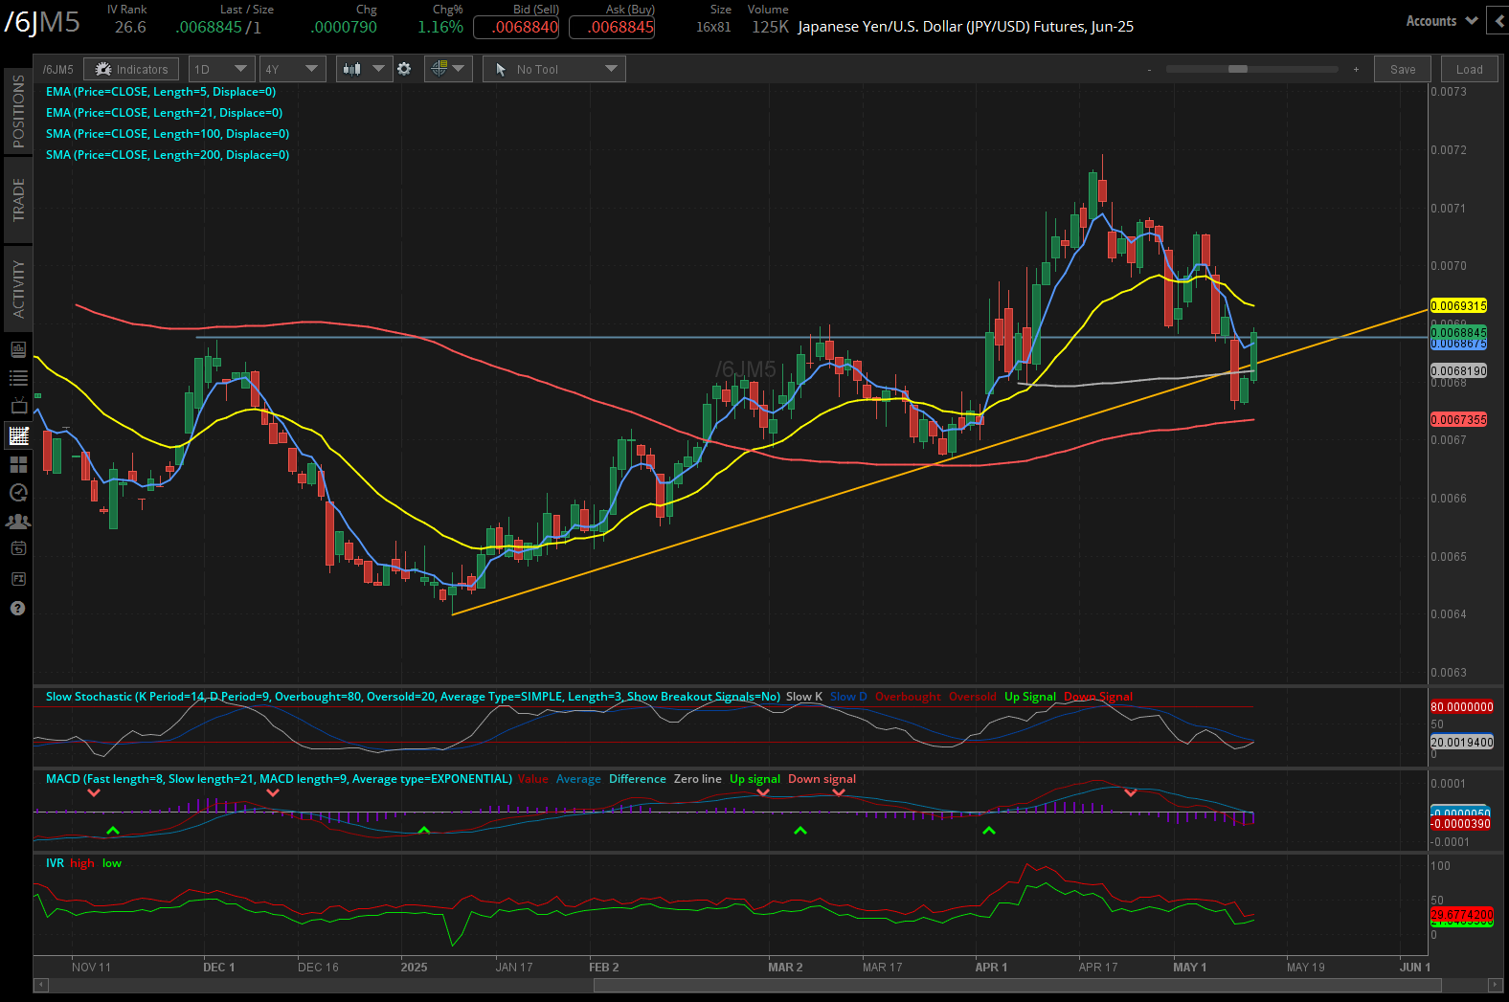Screen dimensions: 1509x1002
Task: Open the list view icon in sidebar
Action: point(18,378)
